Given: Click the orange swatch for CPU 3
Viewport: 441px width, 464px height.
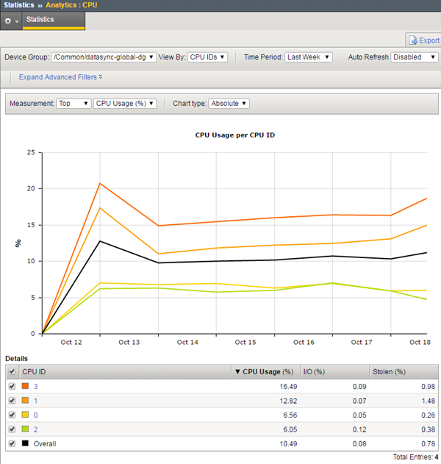Looking at the screenshot, I should 26,387.
